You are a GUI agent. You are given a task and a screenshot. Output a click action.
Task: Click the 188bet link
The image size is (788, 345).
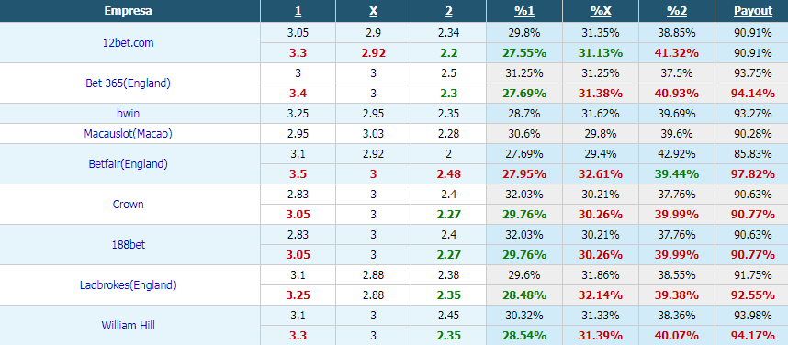coord(129,245)
